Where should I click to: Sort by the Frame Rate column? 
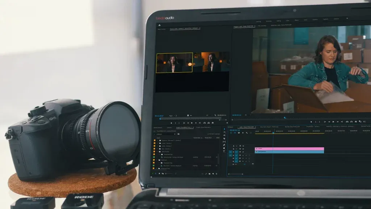[198, 138]
